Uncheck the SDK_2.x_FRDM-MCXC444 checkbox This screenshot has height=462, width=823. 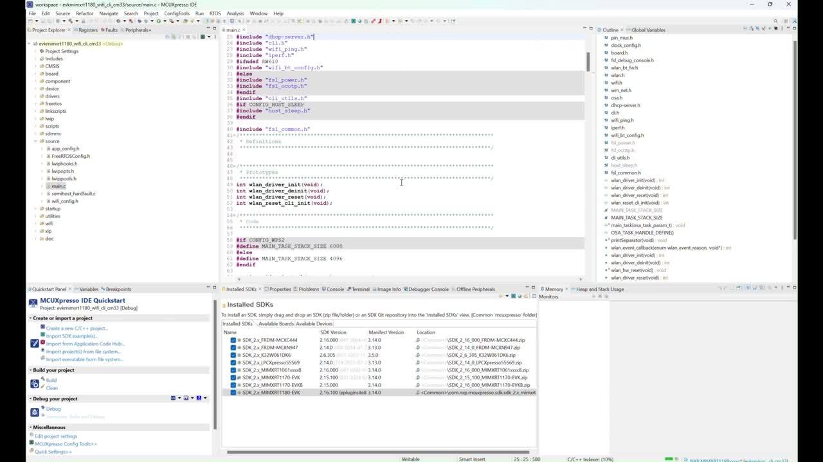233,340
